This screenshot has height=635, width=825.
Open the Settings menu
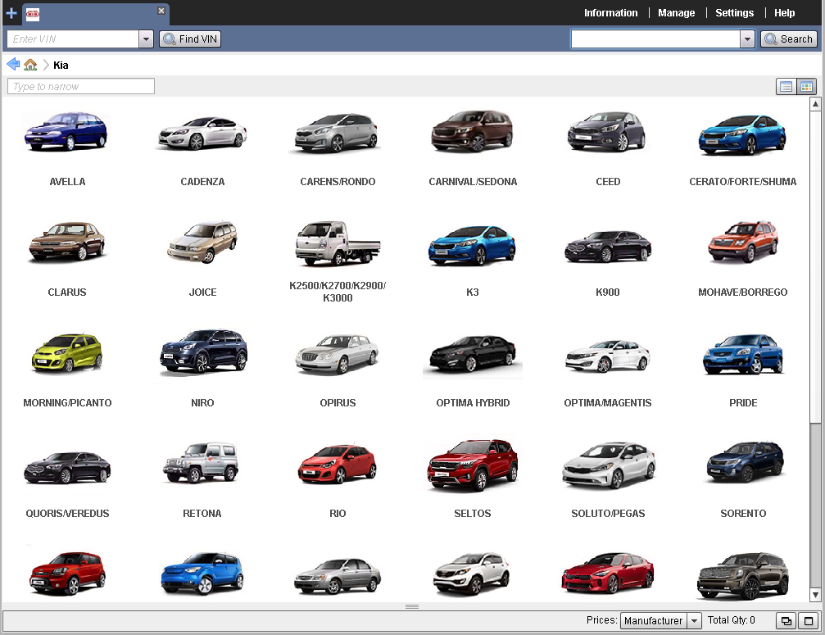734,13
